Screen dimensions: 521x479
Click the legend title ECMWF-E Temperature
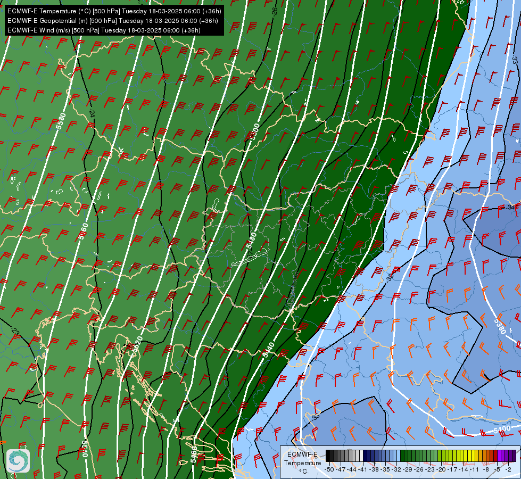click(302, 458)
